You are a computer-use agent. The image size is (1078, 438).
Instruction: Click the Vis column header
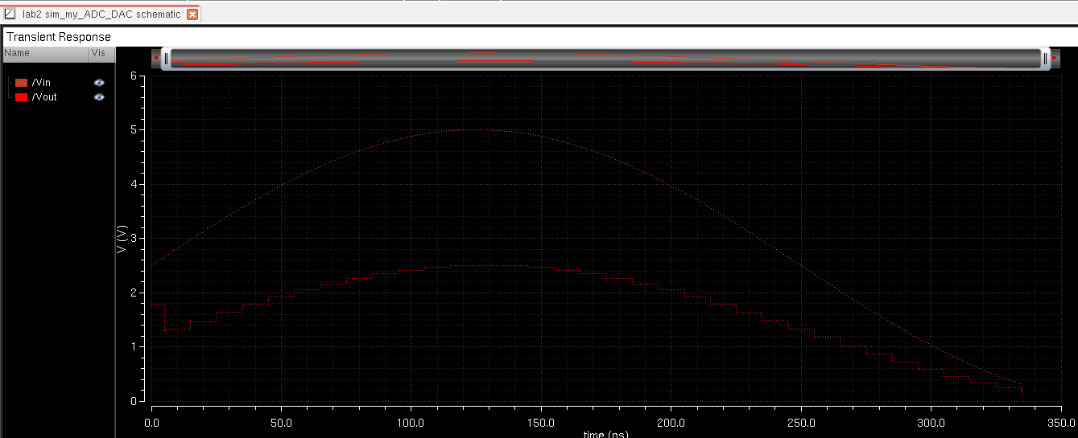[98, 53]
